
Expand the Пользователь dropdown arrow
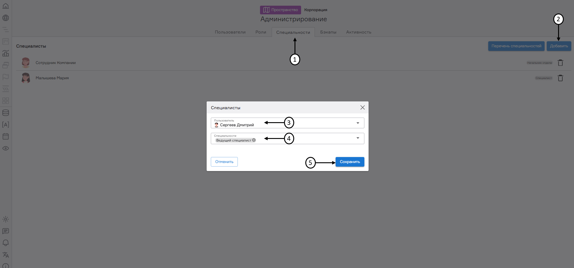(x=358, y=123)
